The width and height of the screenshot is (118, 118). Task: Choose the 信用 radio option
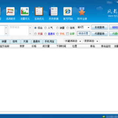68,28
